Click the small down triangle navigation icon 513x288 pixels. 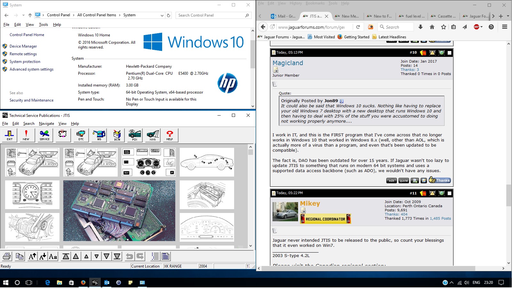coord(97,256)
